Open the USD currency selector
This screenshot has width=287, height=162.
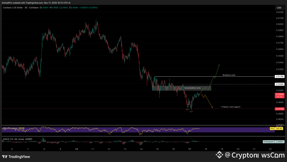point(279,8)
